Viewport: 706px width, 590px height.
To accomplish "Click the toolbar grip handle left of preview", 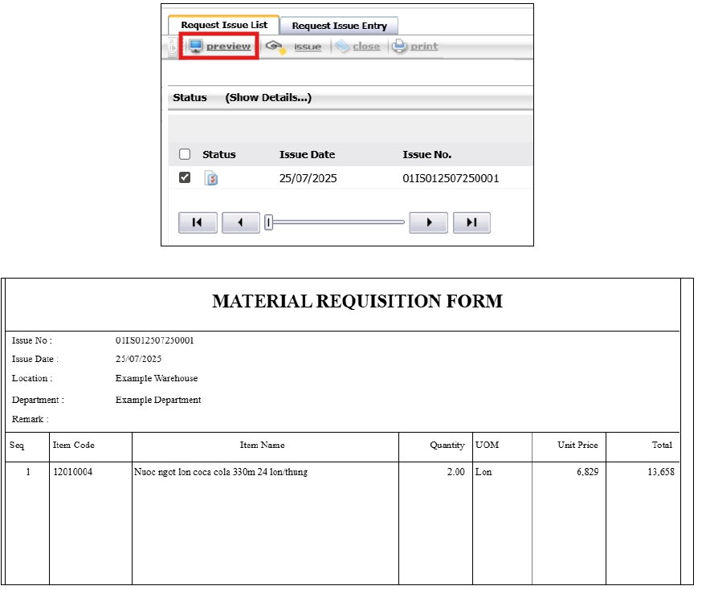I will pyautogui.click(x=173, y=47).
